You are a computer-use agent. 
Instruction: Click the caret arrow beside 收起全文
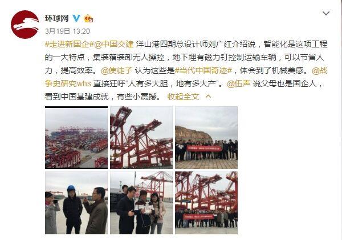(208, 97)
